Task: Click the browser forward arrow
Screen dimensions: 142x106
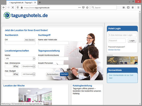Action: (8, 7)
